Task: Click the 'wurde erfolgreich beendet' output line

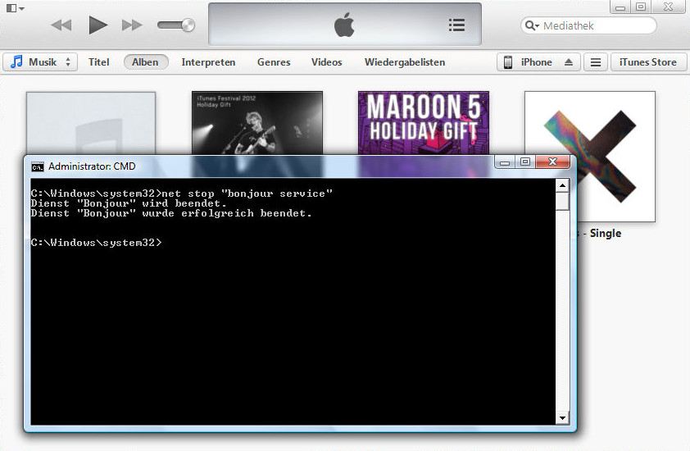Action: click(x=171, y=213)
